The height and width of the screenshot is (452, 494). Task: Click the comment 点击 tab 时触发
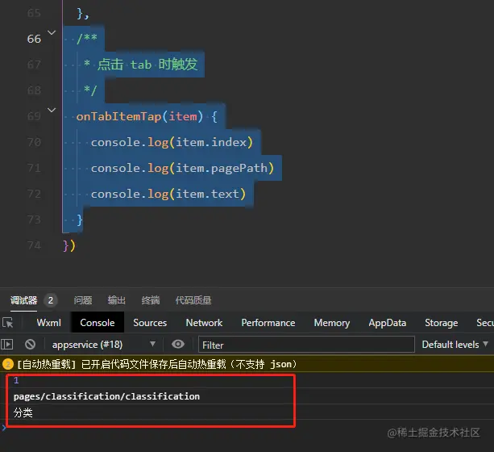(147, 65)
